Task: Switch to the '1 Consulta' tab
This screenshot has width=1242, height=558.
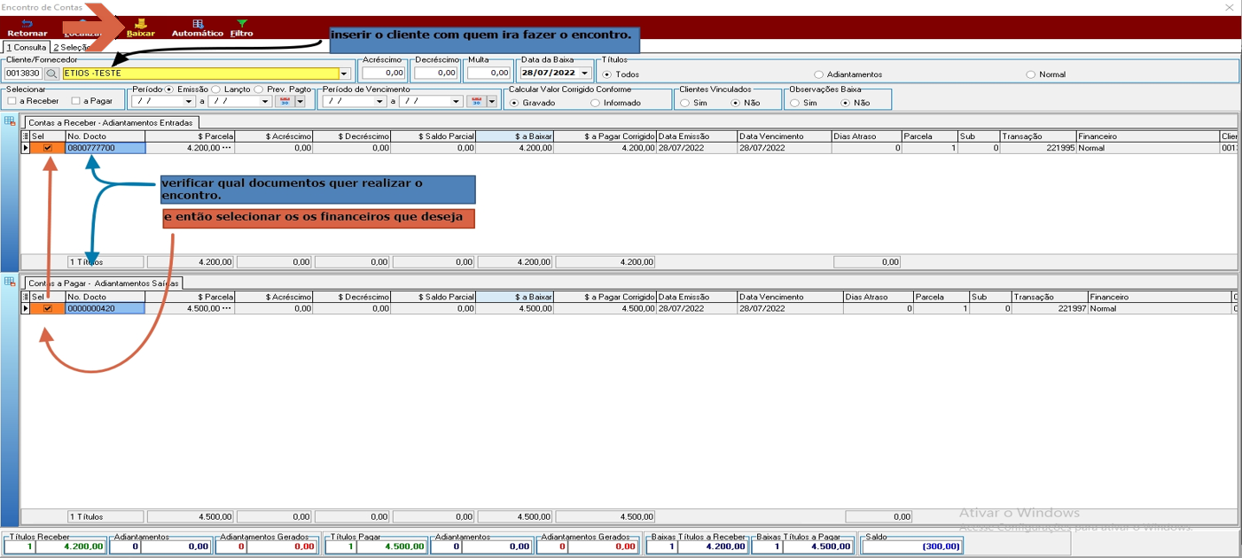Action: click(26, 47)
